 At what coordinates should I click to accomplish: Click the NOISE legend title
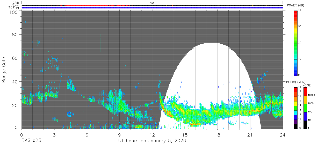click(x=307, y=85)
